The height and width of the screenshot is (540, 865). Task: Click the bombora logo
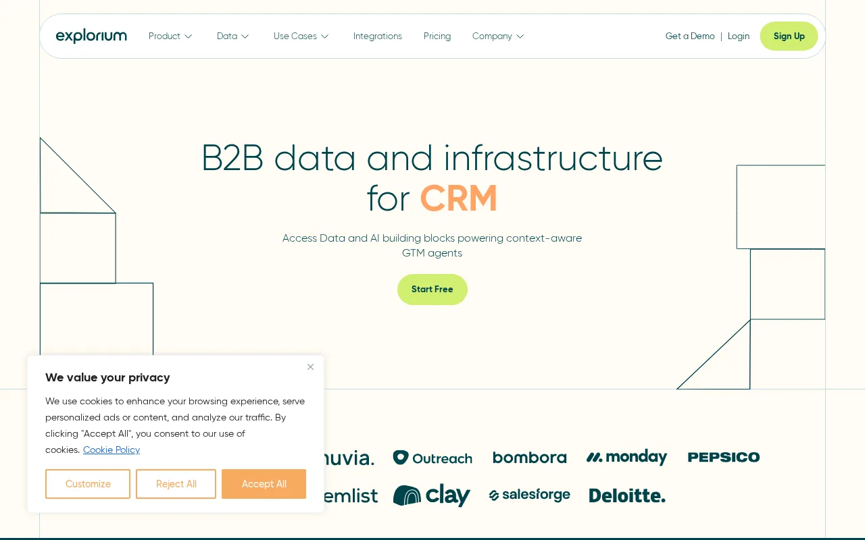pyautogui.click(x=530, y=458)
